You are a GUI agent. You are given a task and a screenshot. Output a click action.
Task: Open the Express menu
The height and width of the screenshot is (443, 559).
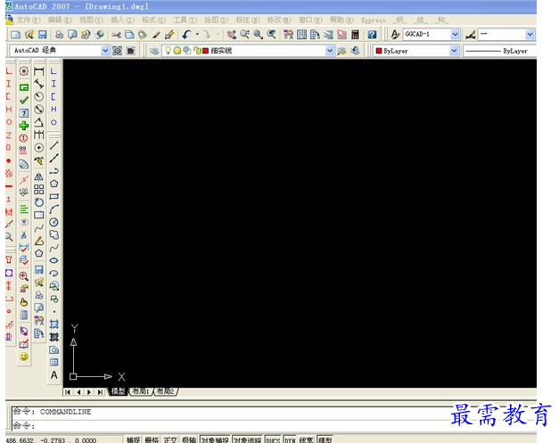pyautogui.click(x=374, y=20)
